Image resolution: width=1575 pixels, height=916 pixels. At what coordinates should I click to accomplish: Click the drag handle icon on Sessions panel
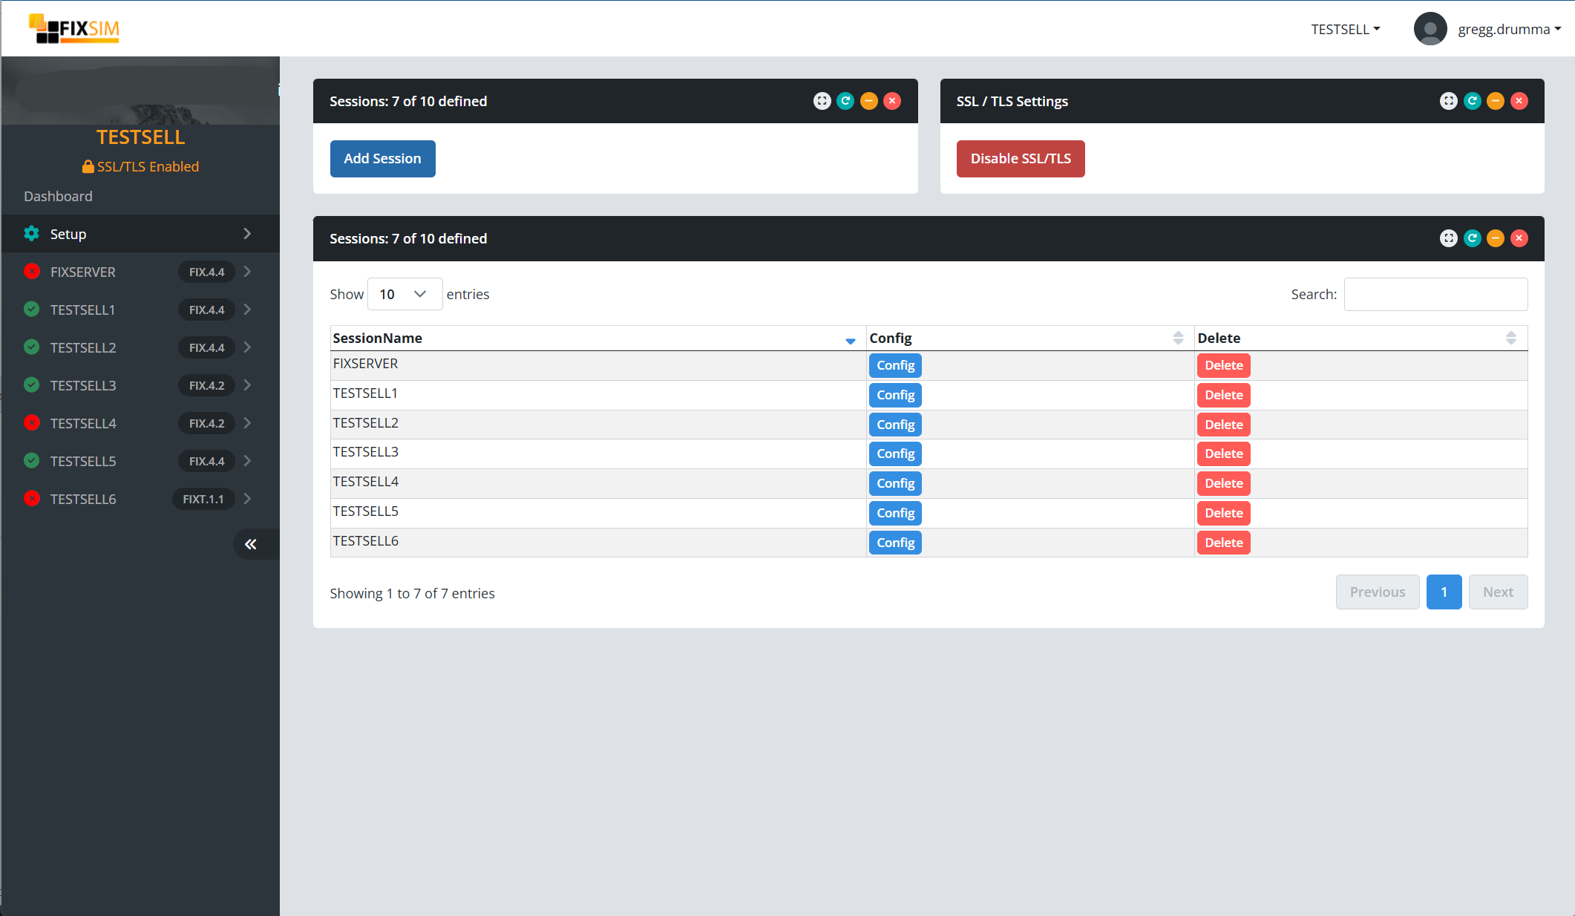click(x=822, y=101)
